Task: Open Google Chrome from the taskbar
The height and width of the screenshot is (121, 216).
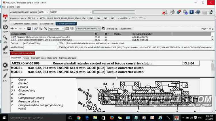Action: point(79,118)
